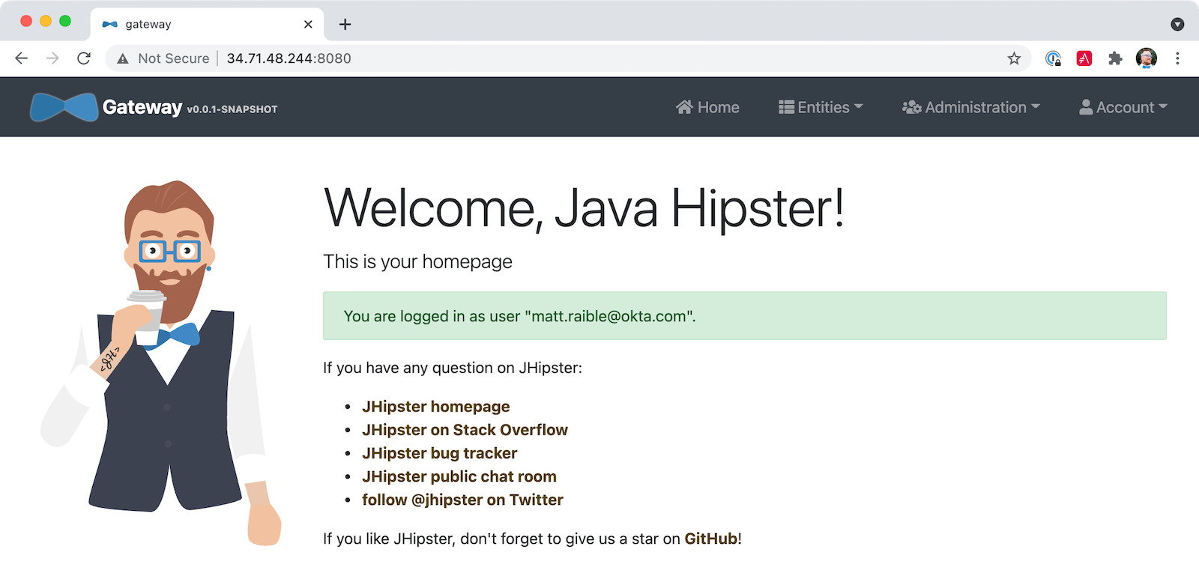Click the Gateway bowtie logo in navbar
The width and height of the screenshot is (1199, 582).
(64, 107)
